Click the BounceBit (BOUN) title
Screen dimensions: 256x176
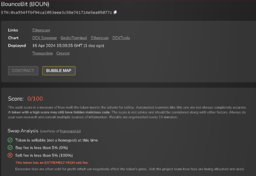pos(25,4)
